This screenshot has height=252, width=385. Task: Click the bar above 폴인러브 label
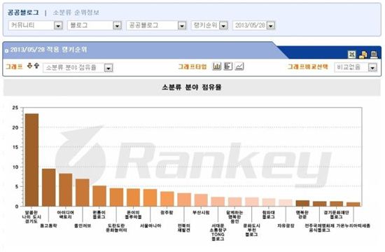coord(83,192)
